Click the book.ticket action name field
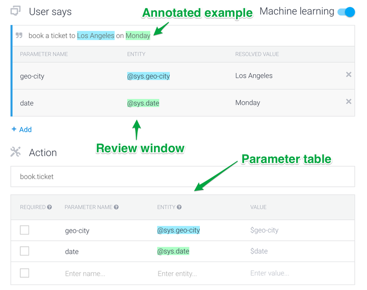Screen dimensions: 367x290 (182, 177)
